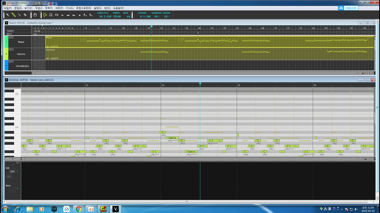The height and width of the screenshot is (213, 380).
Task: Jump to song end in transport
Action: click(80, 15)
